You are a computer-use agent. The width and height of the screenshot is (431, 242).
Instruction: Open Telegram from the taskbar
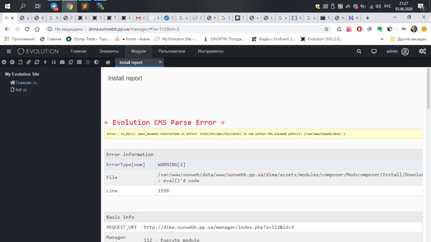[54, 6]
